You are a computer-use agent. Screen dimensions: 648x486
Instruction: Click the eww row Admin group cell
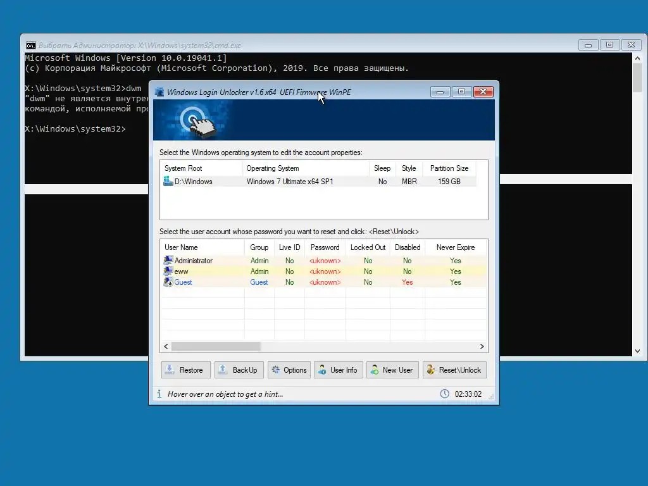pyautogui.click(x=259, y=271)
